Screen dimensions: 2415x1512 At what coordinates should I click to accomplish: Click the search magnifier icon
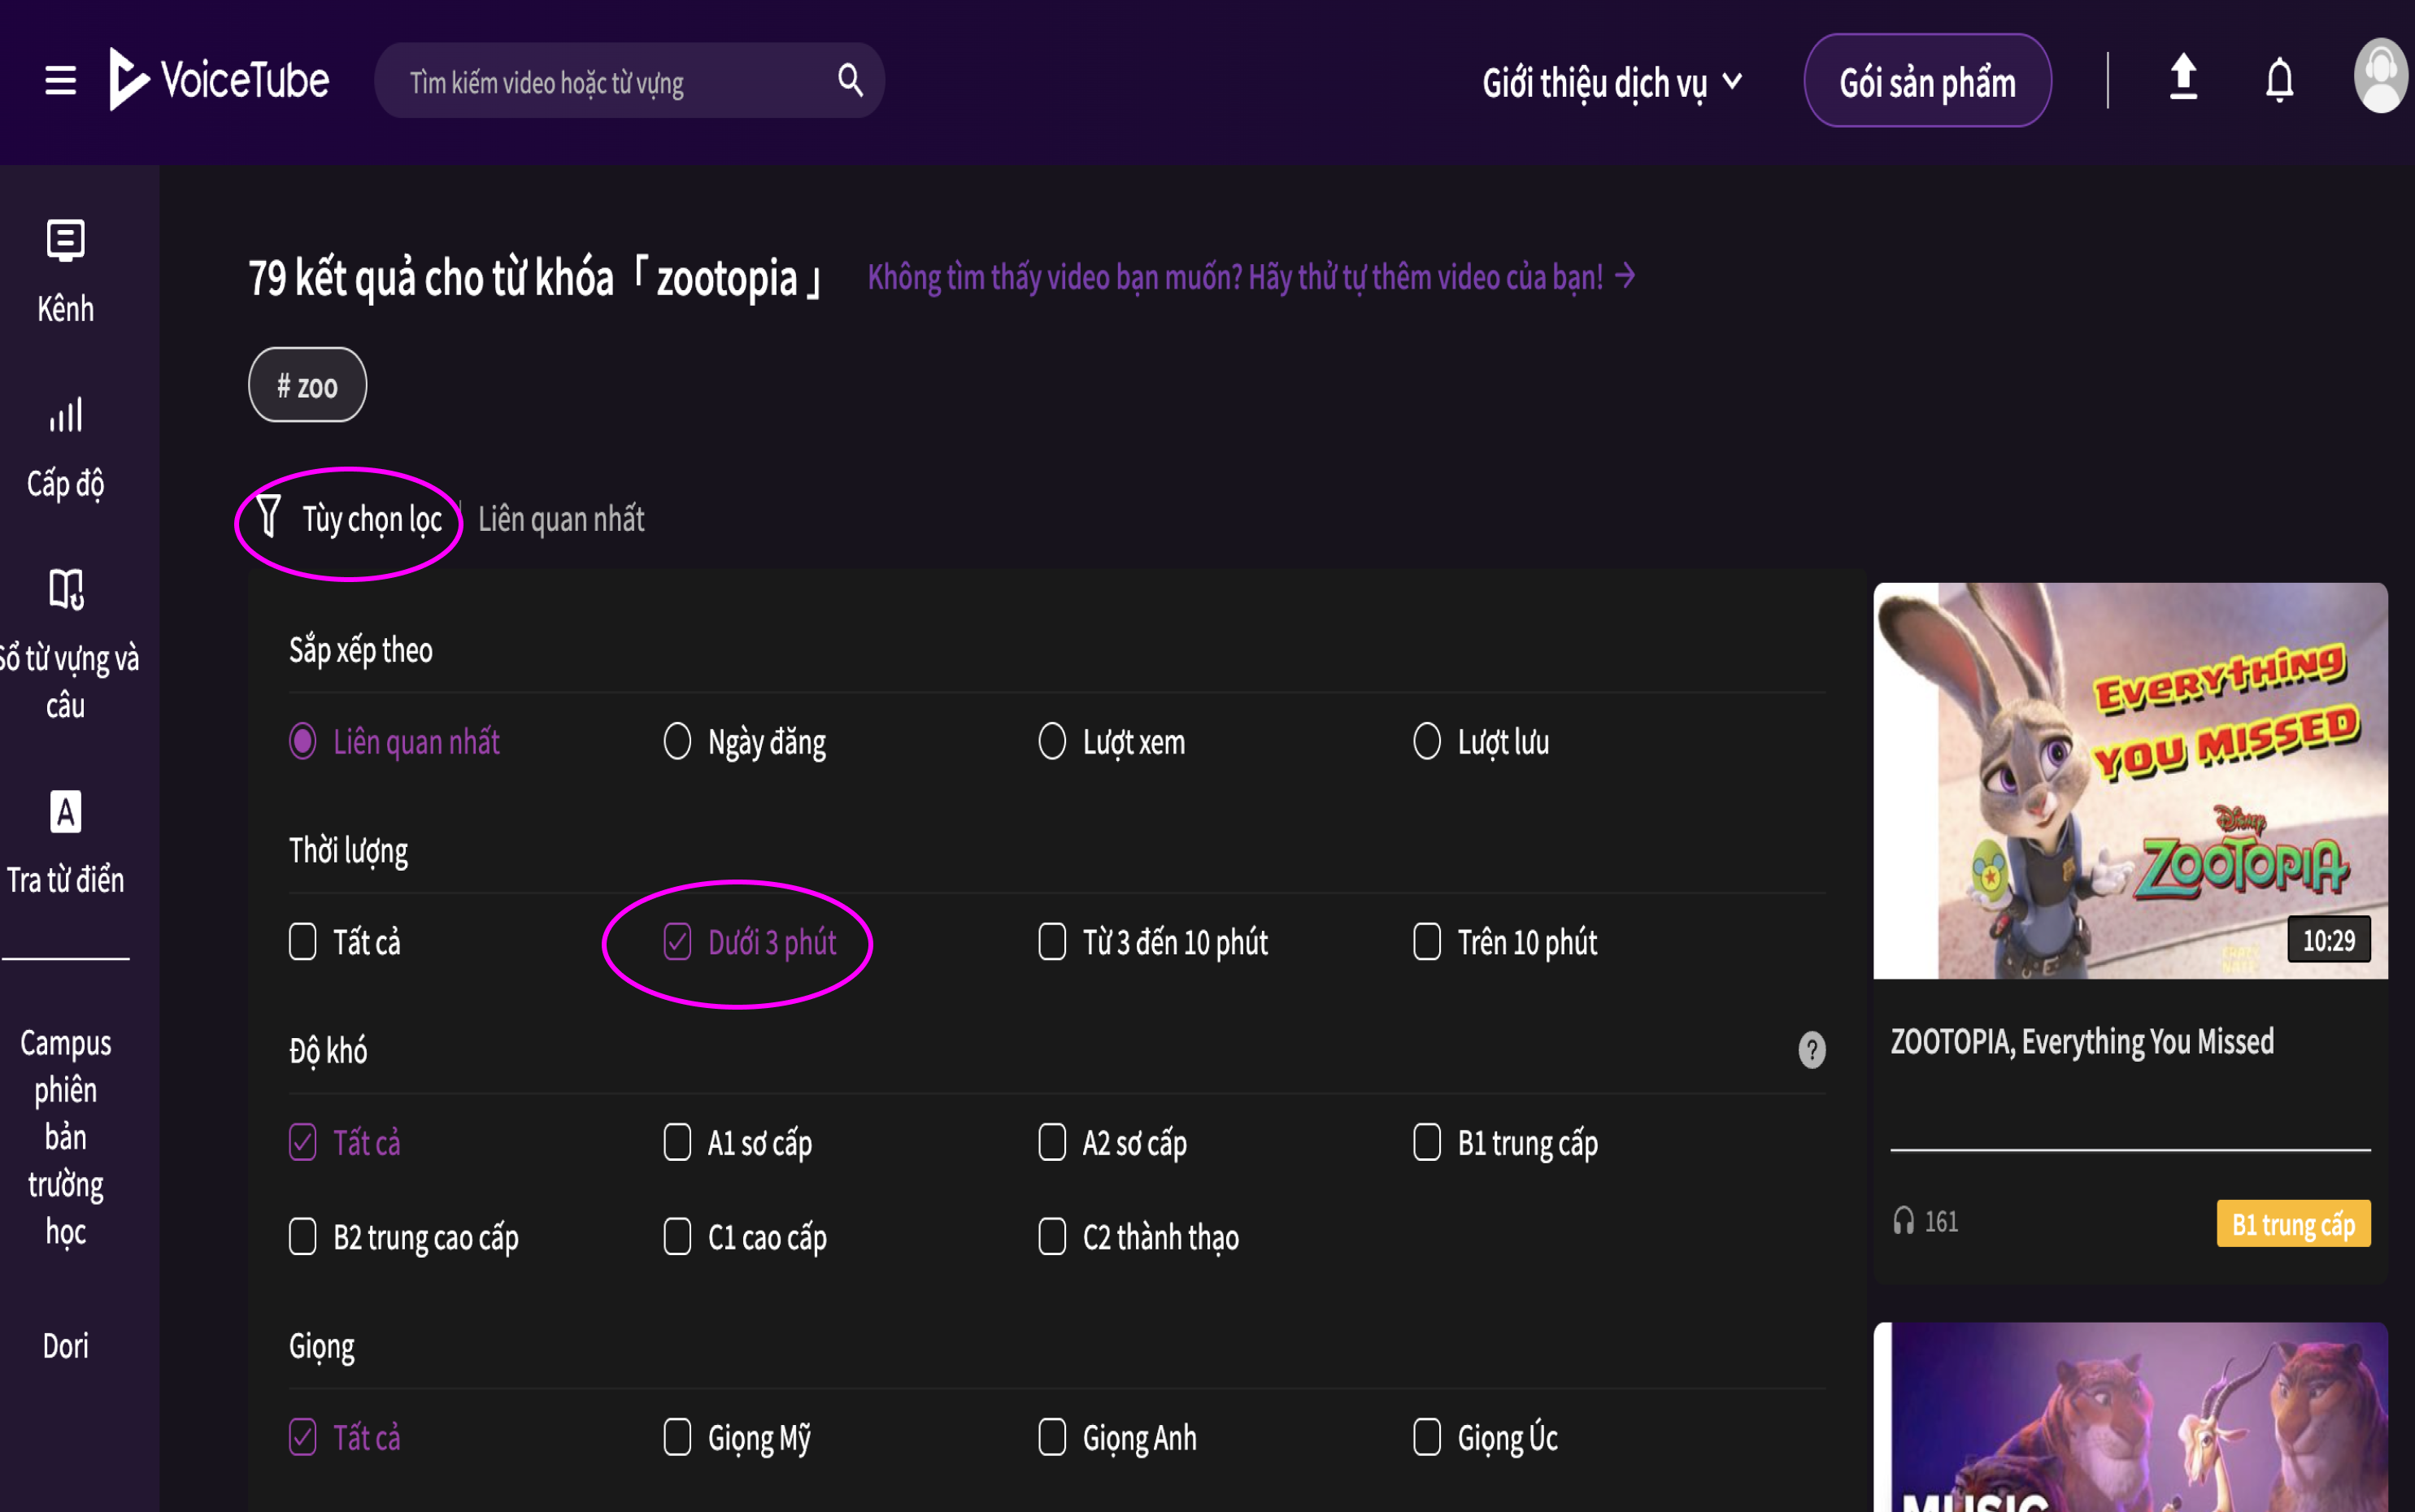850,80
